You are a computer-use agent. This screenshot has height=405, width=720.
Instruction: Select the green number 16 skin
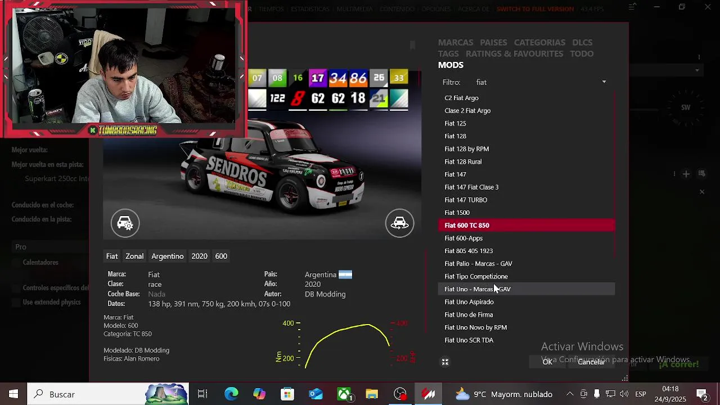tap(298, 78)
